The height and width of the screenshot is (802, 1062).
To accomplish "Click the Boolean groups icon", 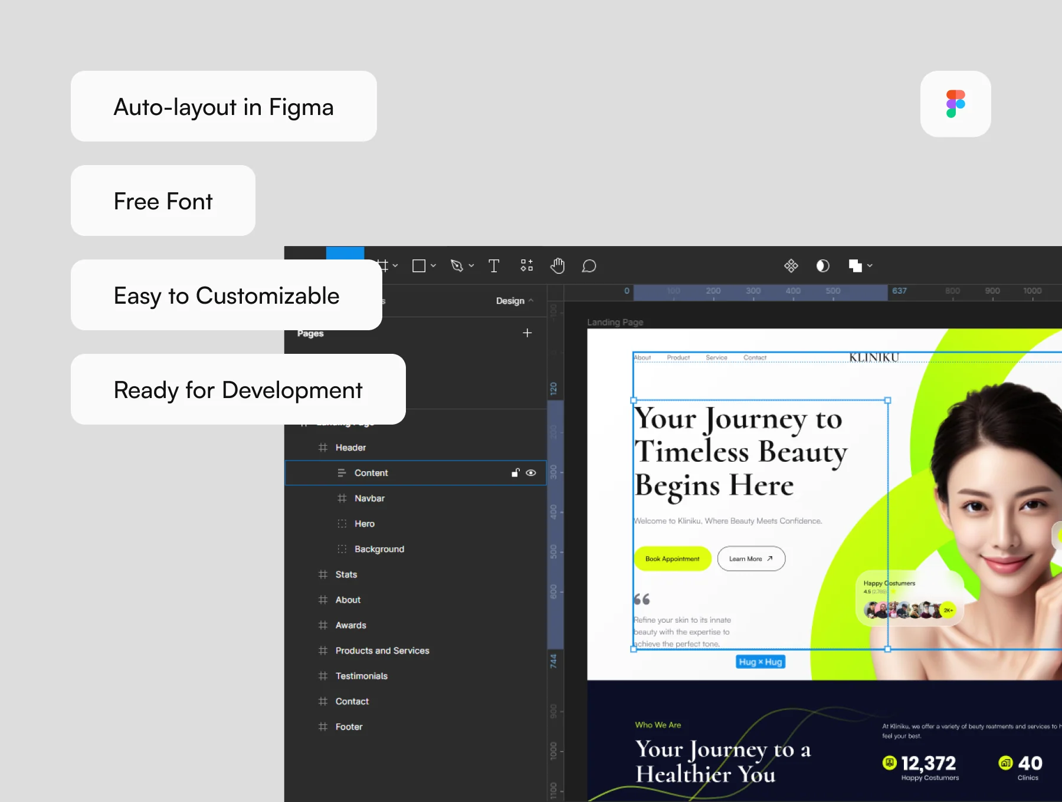I will coord(855,266).
